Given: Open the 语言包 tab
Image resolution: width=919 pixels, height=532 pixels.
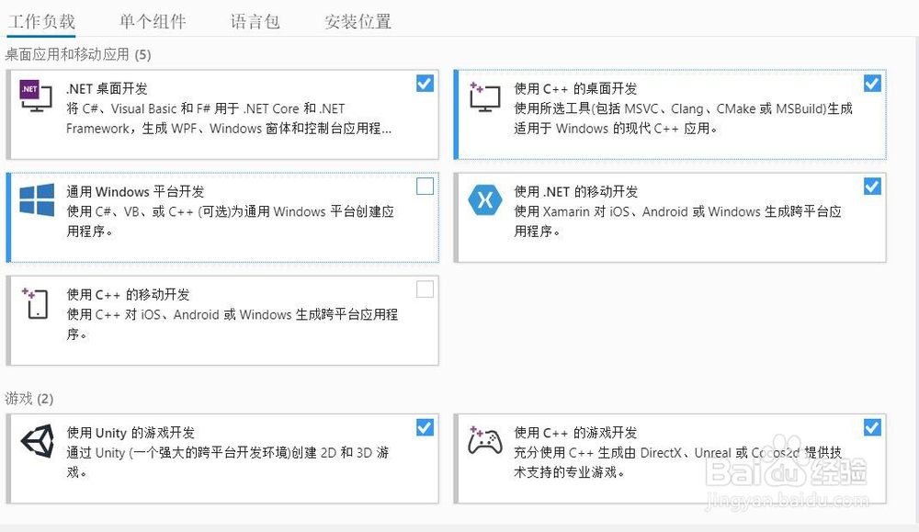Looking at the screenshot, I should coord(255,22).
